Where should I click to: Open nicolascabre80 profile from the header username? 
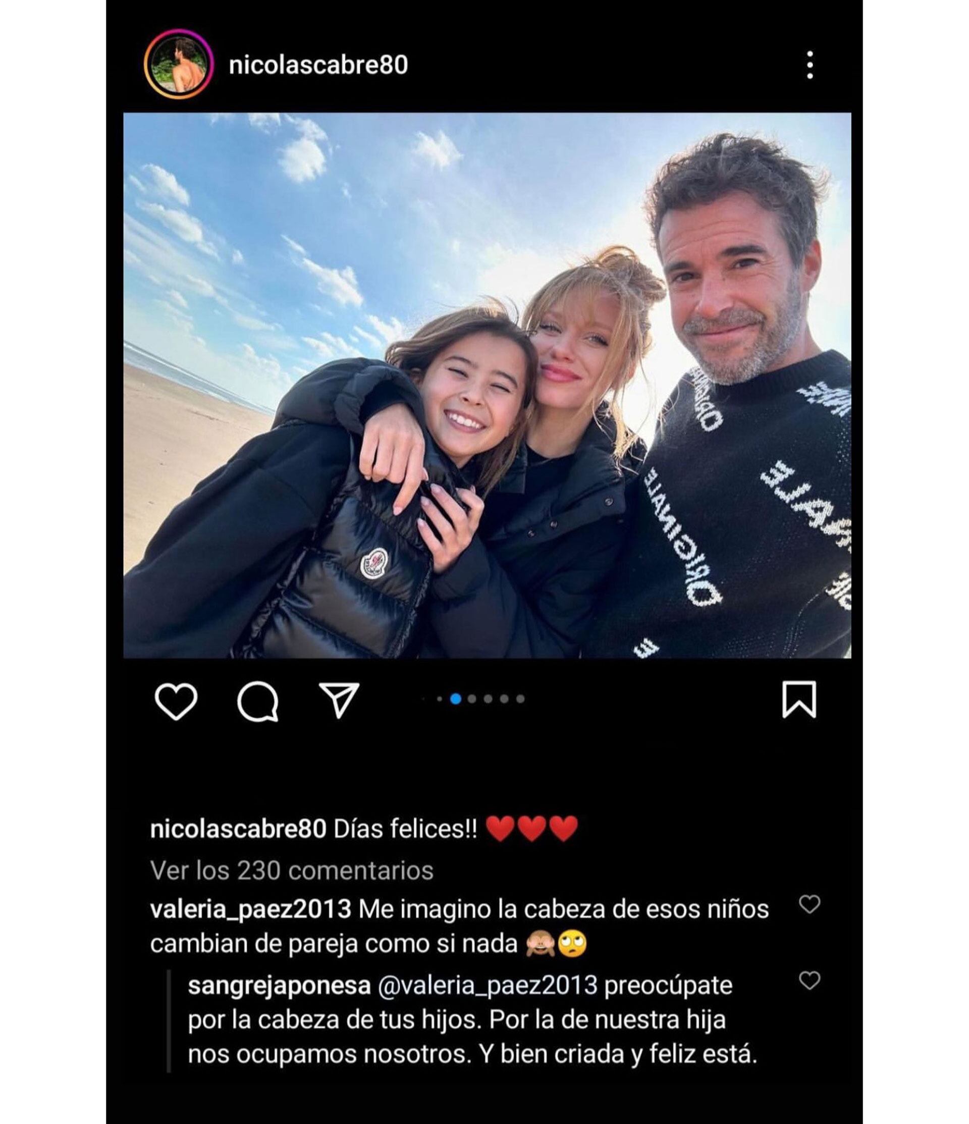click(318, 65)
